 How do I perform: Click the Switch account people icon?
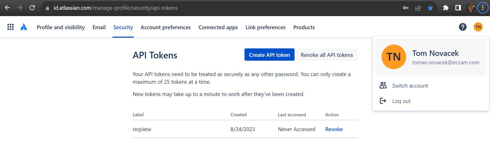[383, 86]
